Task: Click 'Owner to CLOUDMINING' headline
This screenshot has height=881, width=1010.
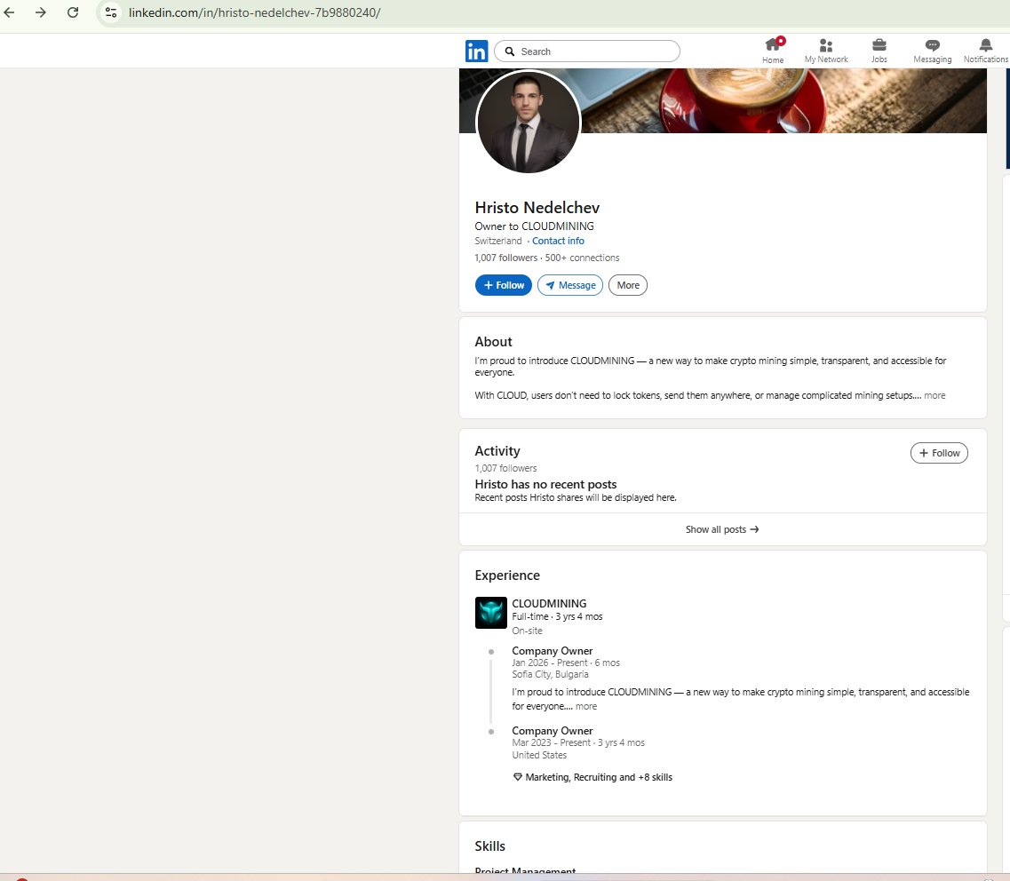Action: 534,226
